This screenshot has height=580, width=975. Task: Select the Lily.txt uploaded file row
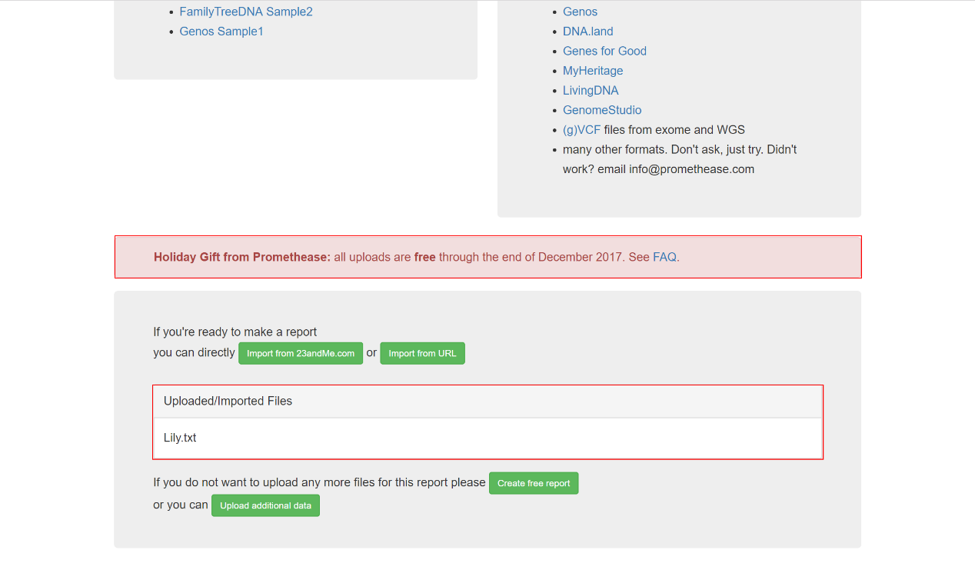point(487,438)
